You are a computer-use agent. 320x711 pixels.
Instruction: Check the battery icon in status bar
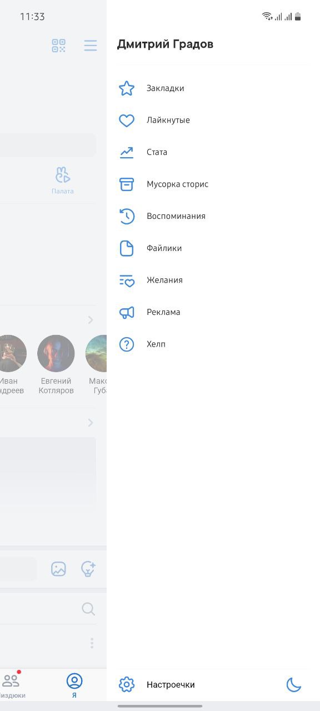(298, 17)
